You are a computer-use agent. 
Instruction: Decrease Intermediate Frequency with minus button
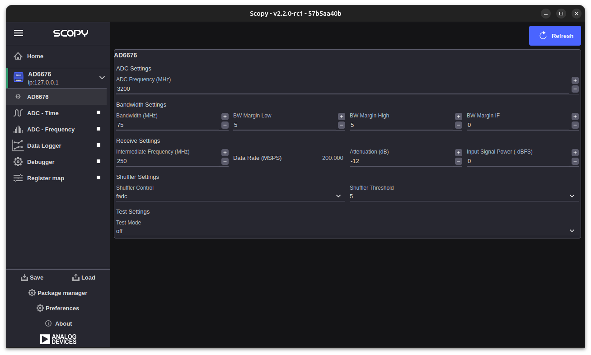225,161
